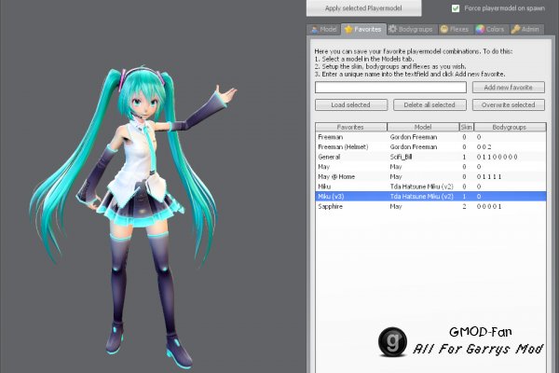Click the gear icon on Bodygroups tab
Viewport: 559px width, 373px height.
click(392, 29)
